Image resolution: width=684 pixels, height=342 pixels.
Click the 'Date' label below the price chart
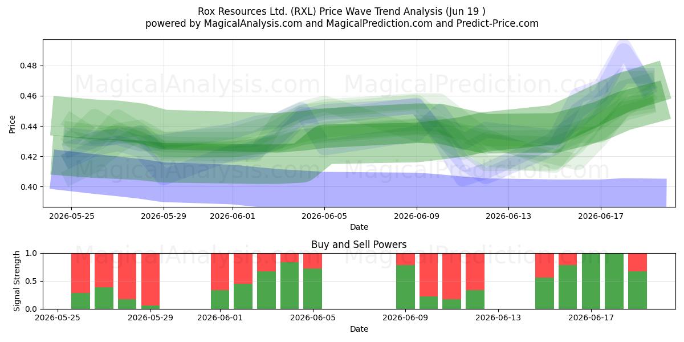359,227
